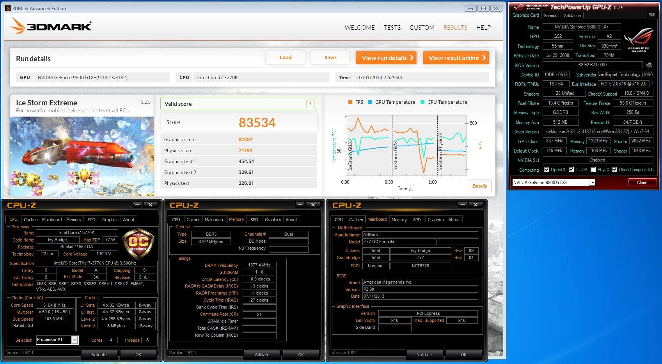Select the Graphics Card tab in GPU-Z

tap(525, 15)
